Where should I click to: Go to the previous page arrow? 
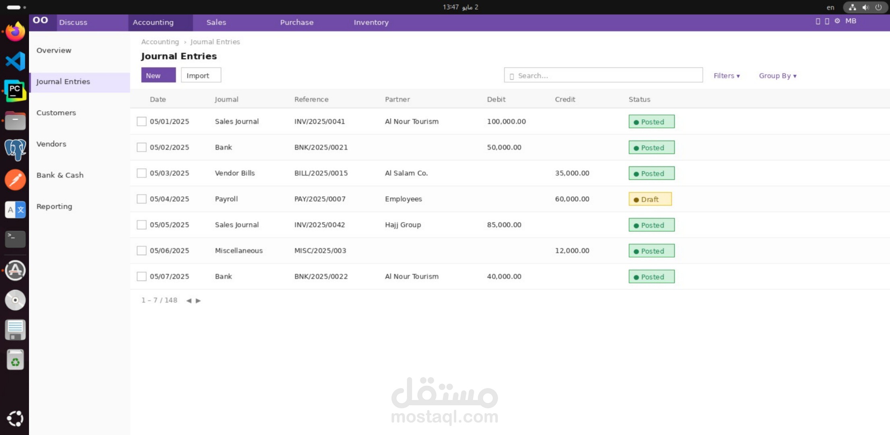(x=189, y=300)
